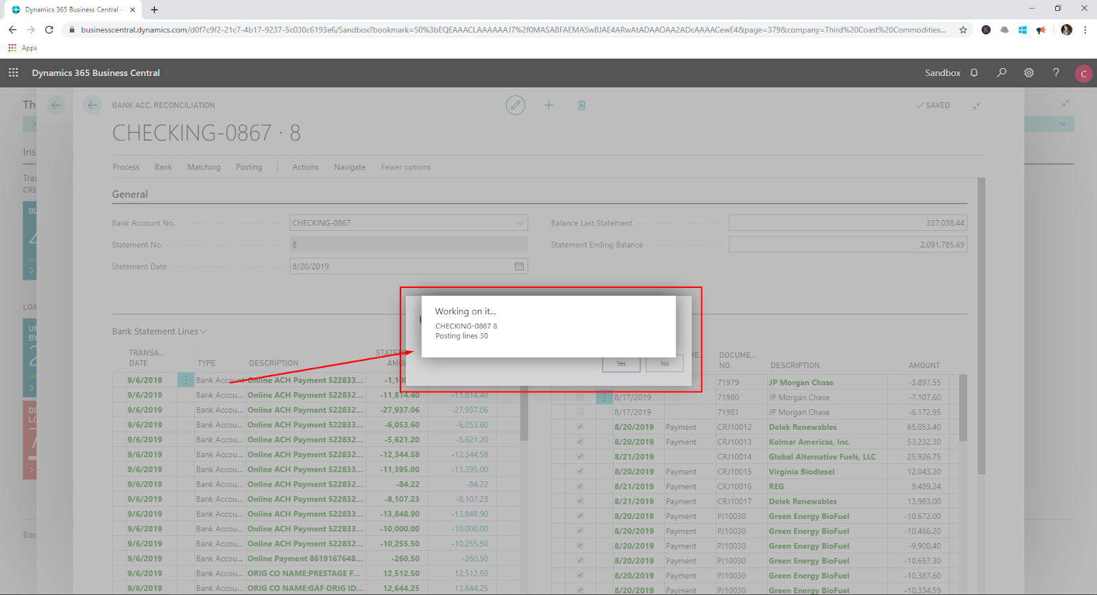The height and width of the screenshot is (595, 1097).
Task: Open the Chrome profile avatar
Action: pos(1066,29)
